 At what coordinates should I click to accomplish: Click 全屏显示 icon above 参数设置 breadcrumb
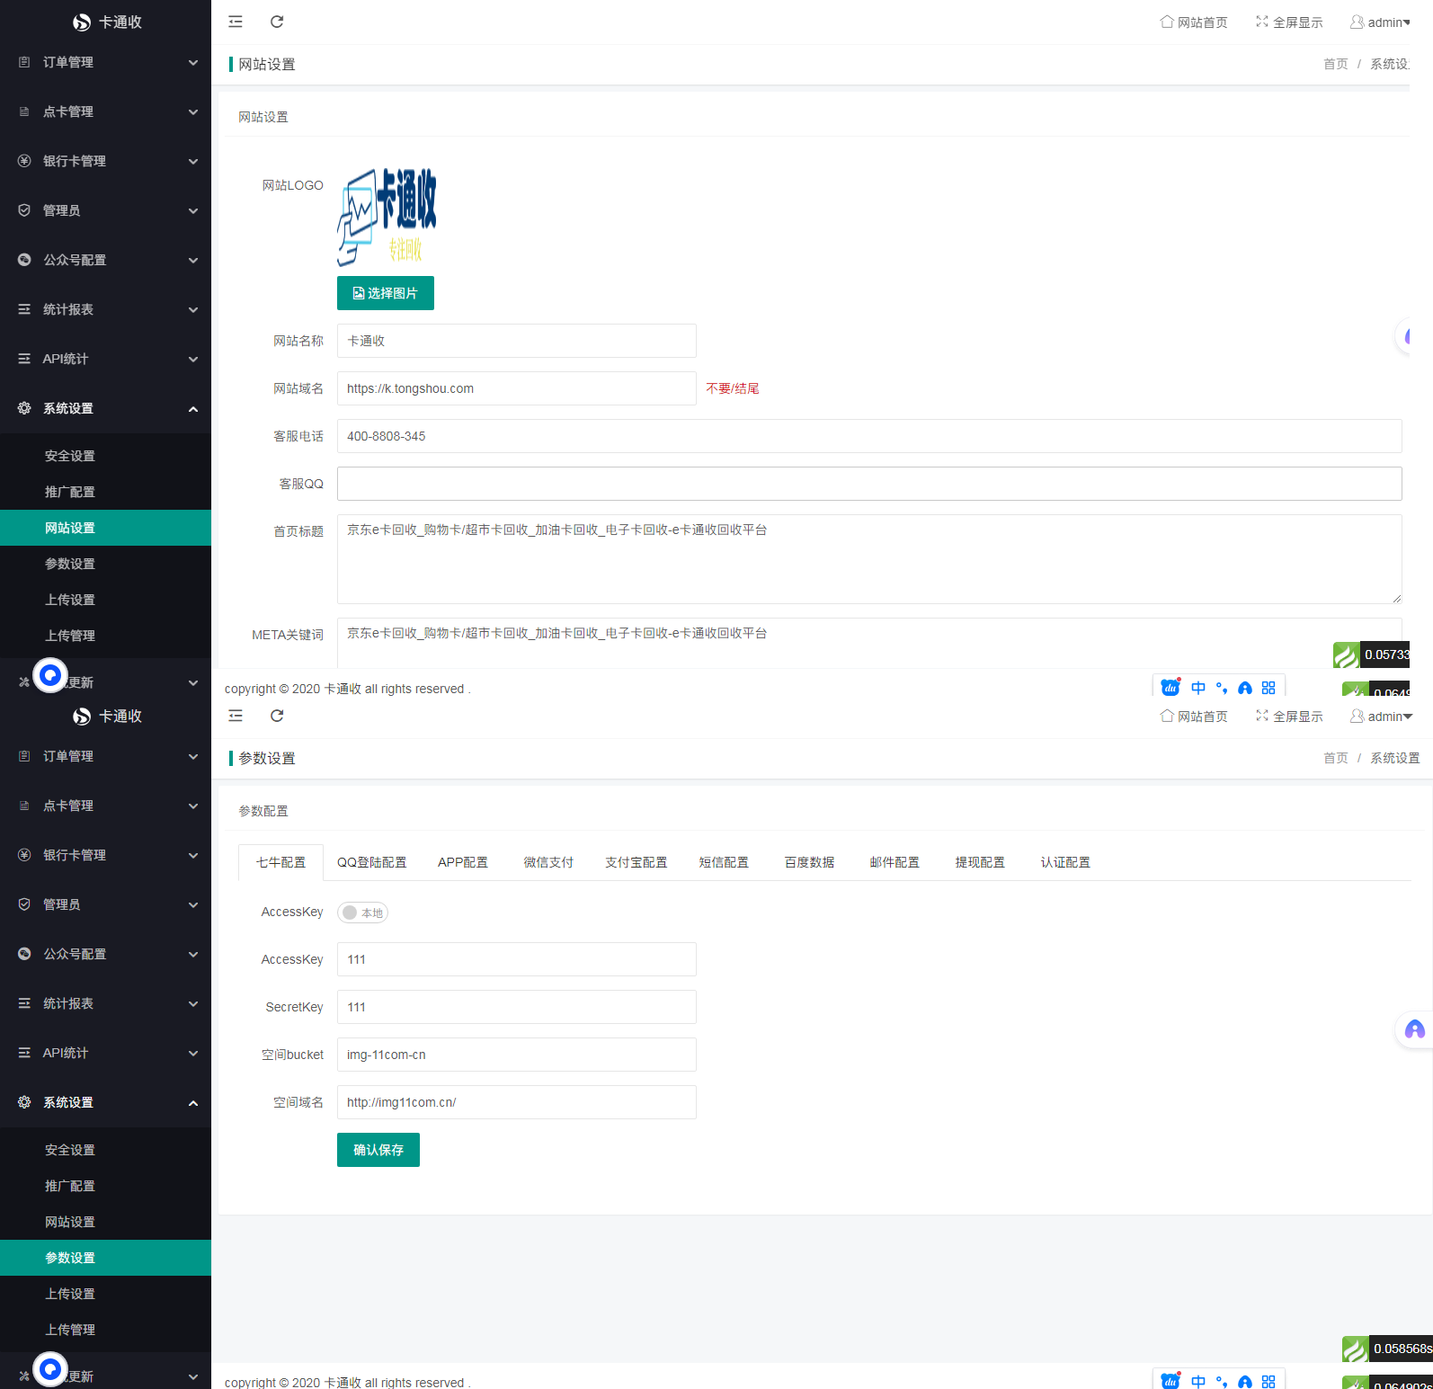click(1262, 716)
